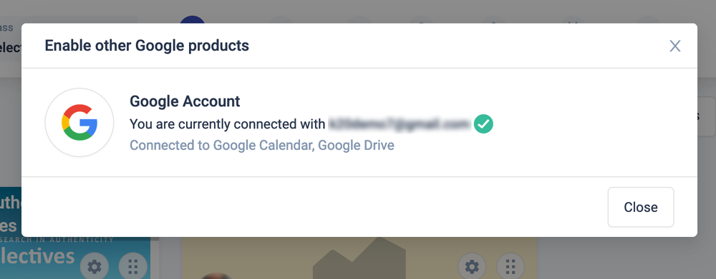Open settings gear on the beige class card
The image size is (716, 279).
[x=472, y=266]
